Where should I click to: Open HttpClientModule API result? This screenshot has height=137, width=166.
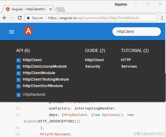(39, 73)
